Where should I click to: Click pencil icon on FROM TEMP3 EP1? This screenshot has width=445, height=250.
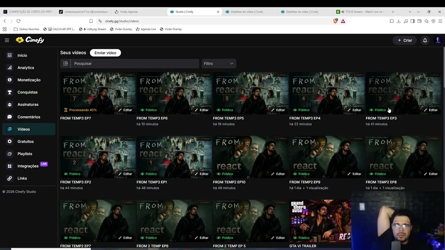click(x=196, y=174)
